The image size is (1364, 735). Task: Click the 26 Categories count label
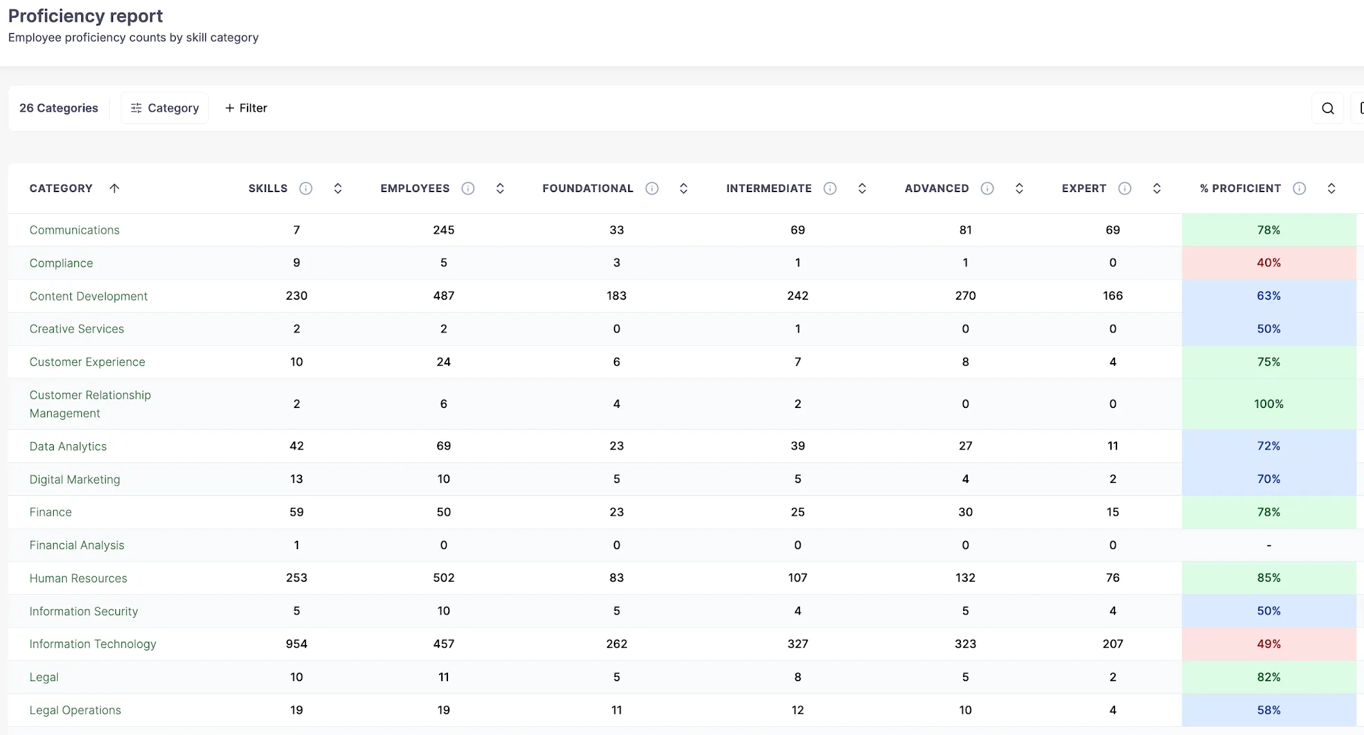click(x=59, y=108)
